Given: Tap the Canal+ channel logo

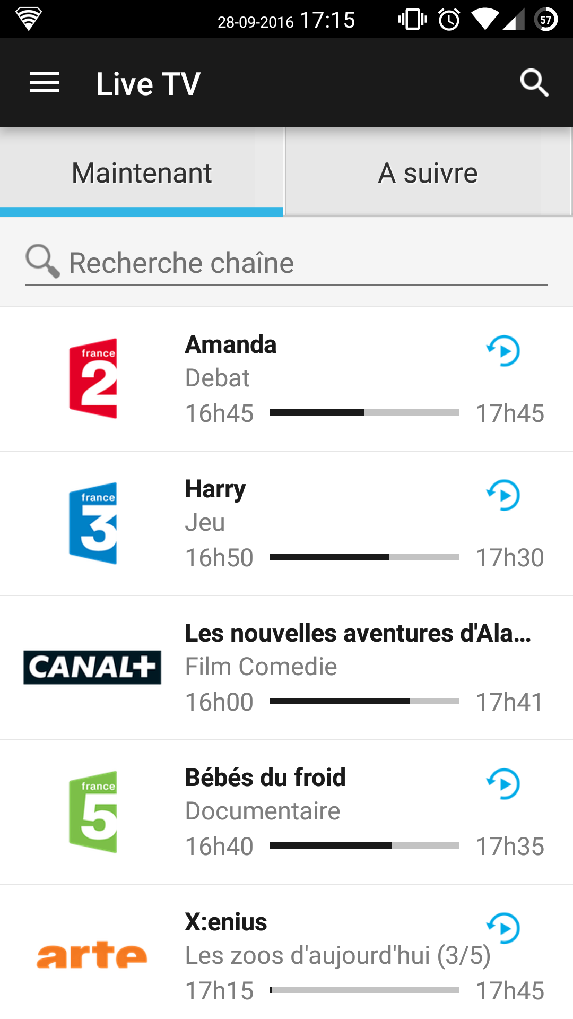Looking at the screenshot, I should click(x=92, y=667).
